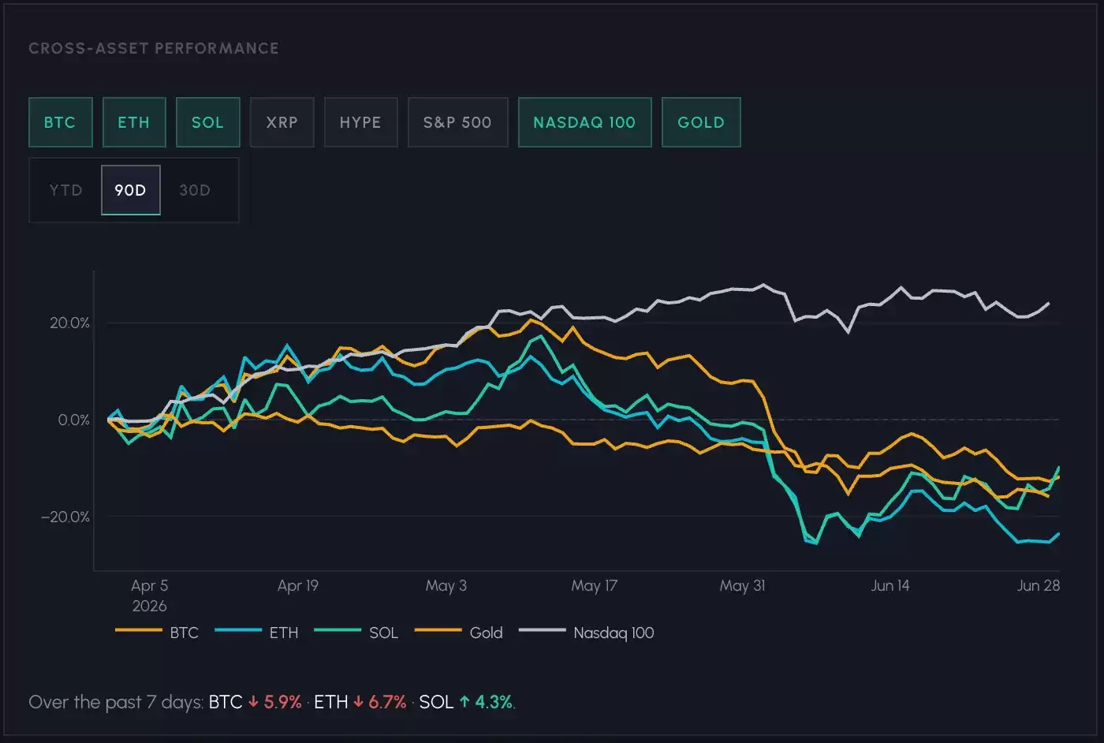Switch to the 30D time range
This screenshot has width=1104, height=743.
point(195,190)
